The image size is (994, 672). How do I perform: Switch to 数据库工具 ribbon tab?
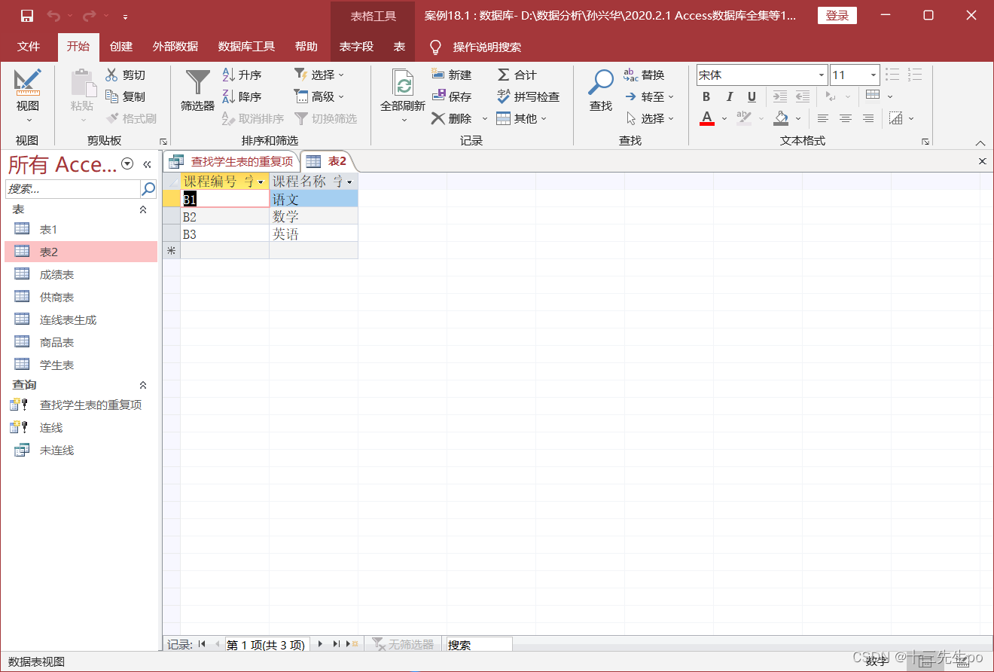pos(246,47)
